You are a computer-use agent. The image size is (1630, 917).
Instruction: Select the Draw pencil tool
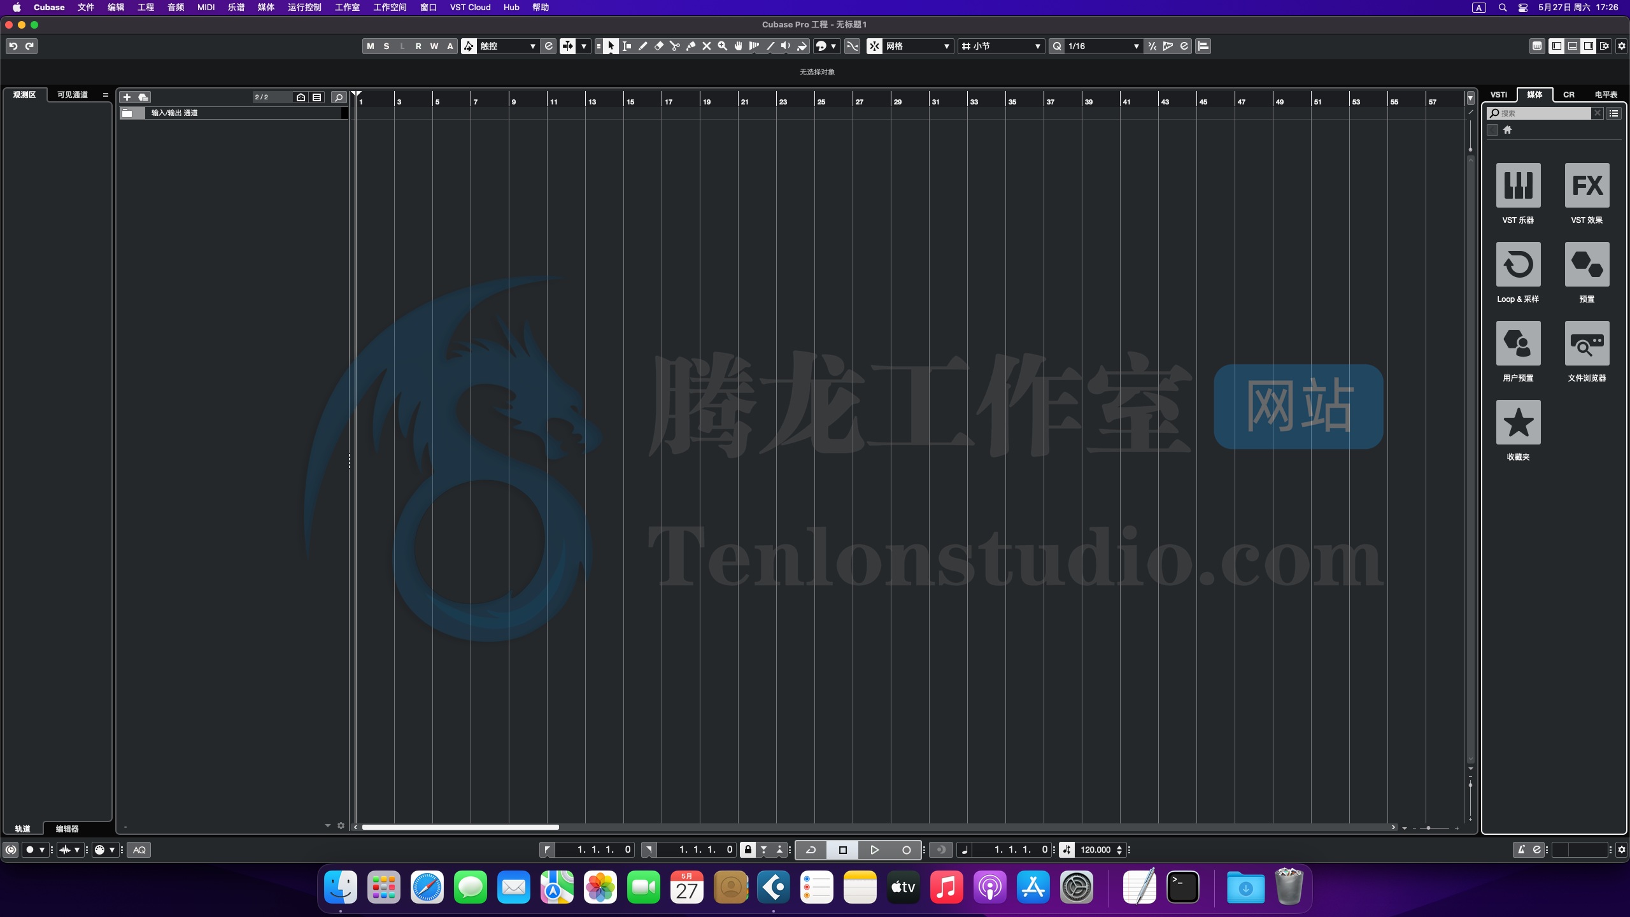643,46
